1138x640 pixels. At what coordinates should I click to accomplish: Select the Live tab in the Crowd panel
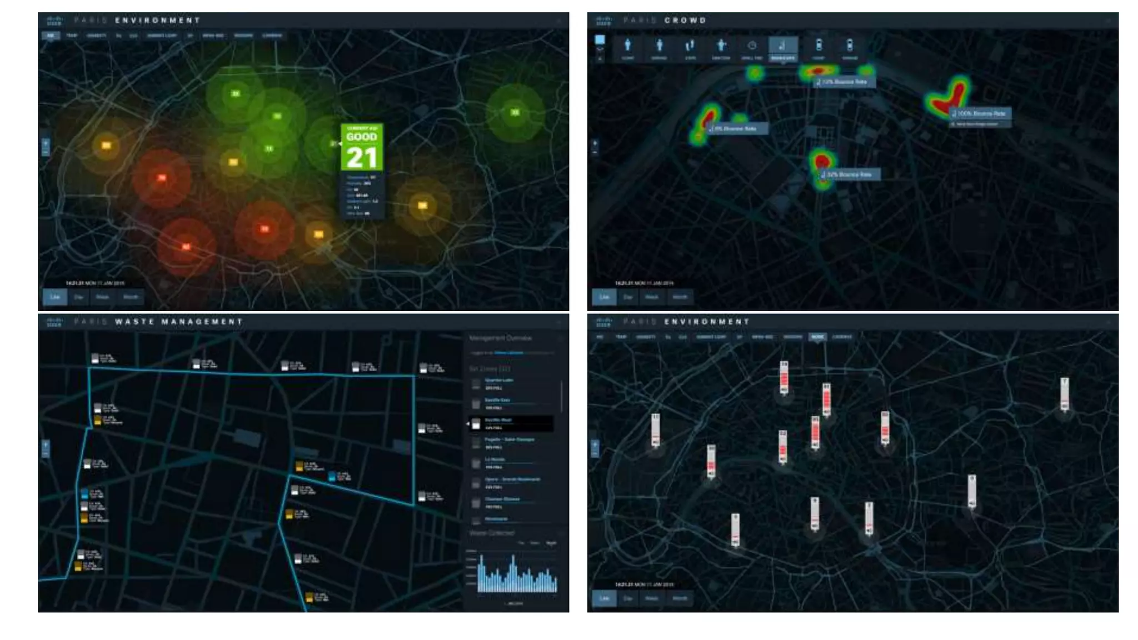click(604, 297)
